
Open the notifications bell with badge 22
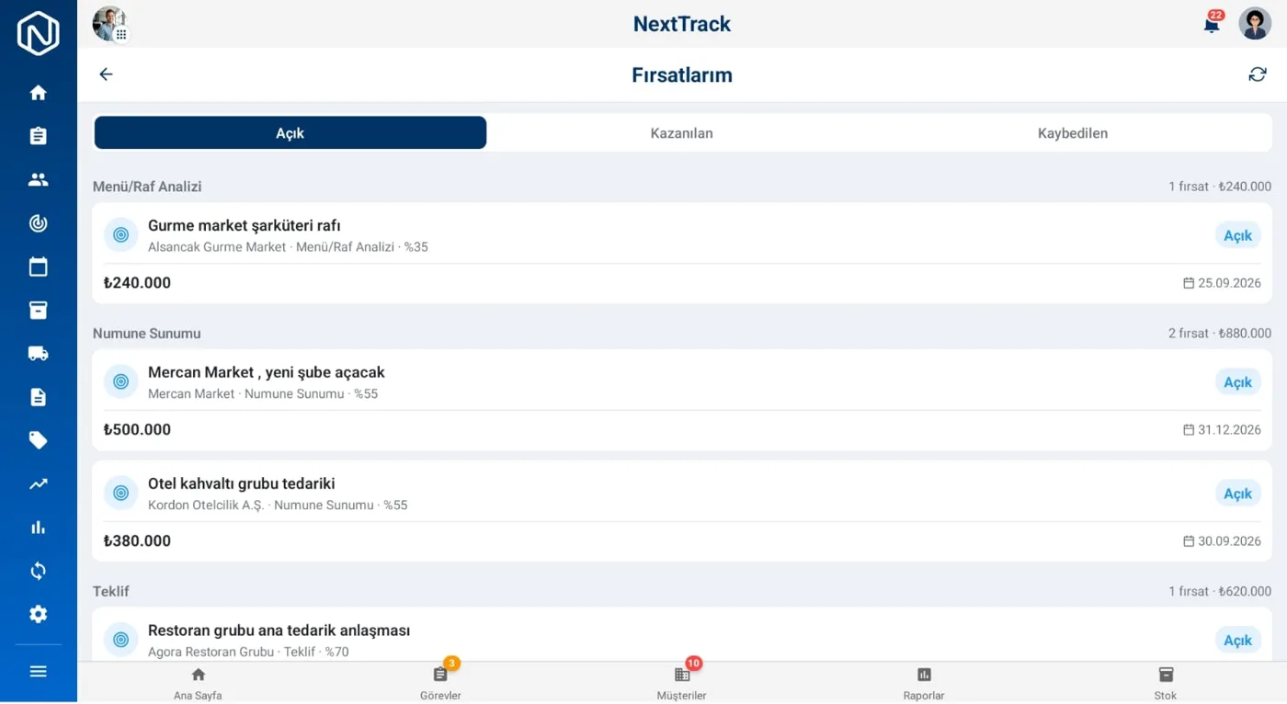[1213, 24]
